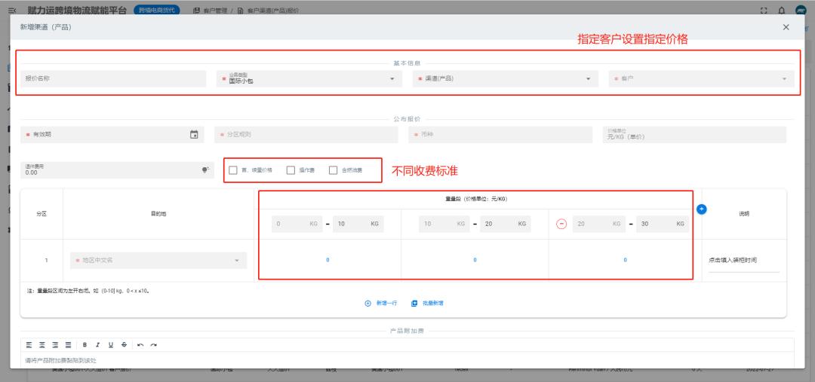Align text right in editor
This screenshot has height=382, width=815.
[55, 344]
